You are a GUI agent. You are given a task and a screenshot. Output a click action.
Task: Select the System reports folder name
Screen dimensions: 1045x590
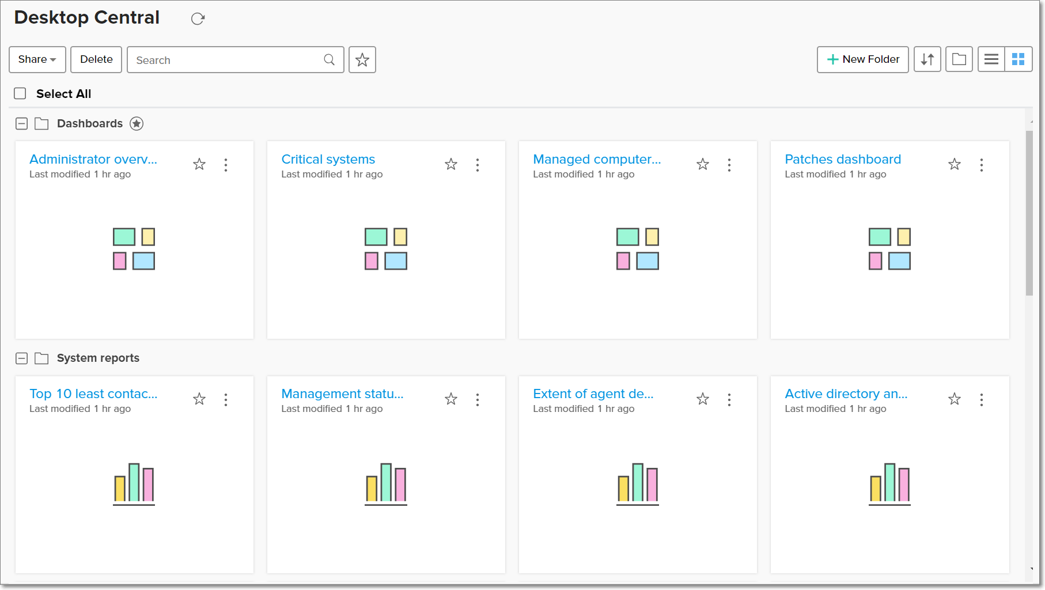point(98,358)
